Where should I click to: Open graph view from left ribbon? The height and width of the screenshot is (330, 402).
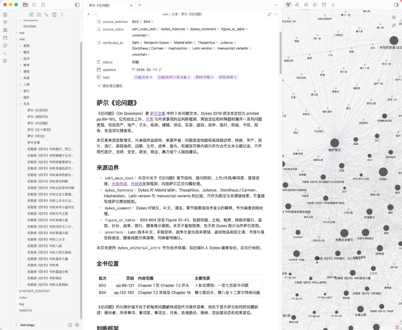pos(5,23)
